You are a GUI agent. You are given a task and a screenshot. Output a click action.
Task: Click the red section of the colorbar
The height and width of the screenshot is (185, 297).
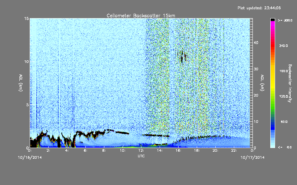pyautogui.click(x=272, y=45)
